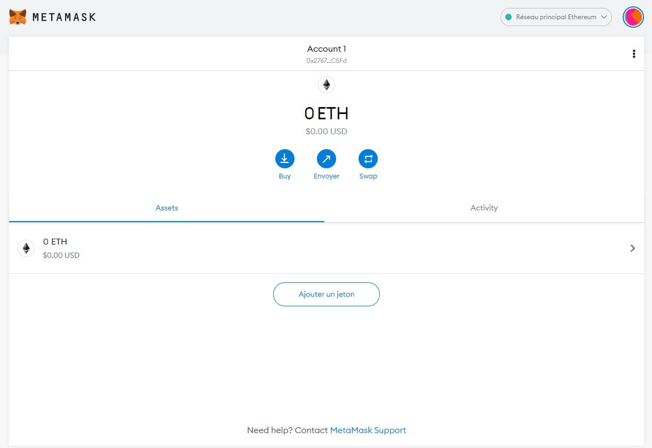Switch to the Activity tab
Image resolution: width=652 pixels, height=448 pixels.
tap(484, 208)
